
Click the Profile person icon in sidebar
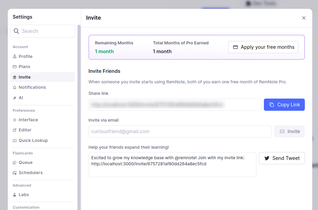(x=15, y=57)
